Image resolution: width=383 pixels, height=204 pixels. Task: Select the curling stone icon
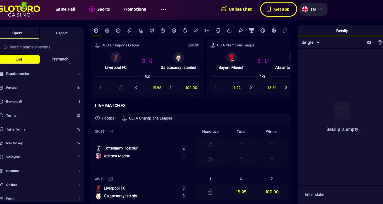coord(229,31)
